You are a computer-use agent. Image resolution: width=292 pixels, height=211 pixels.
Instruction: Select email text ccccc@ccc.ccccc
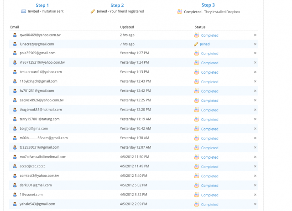(32, 166)
